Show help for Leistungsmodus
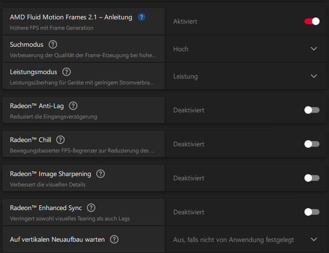This screenshot has width=329, height=253. 67,72
